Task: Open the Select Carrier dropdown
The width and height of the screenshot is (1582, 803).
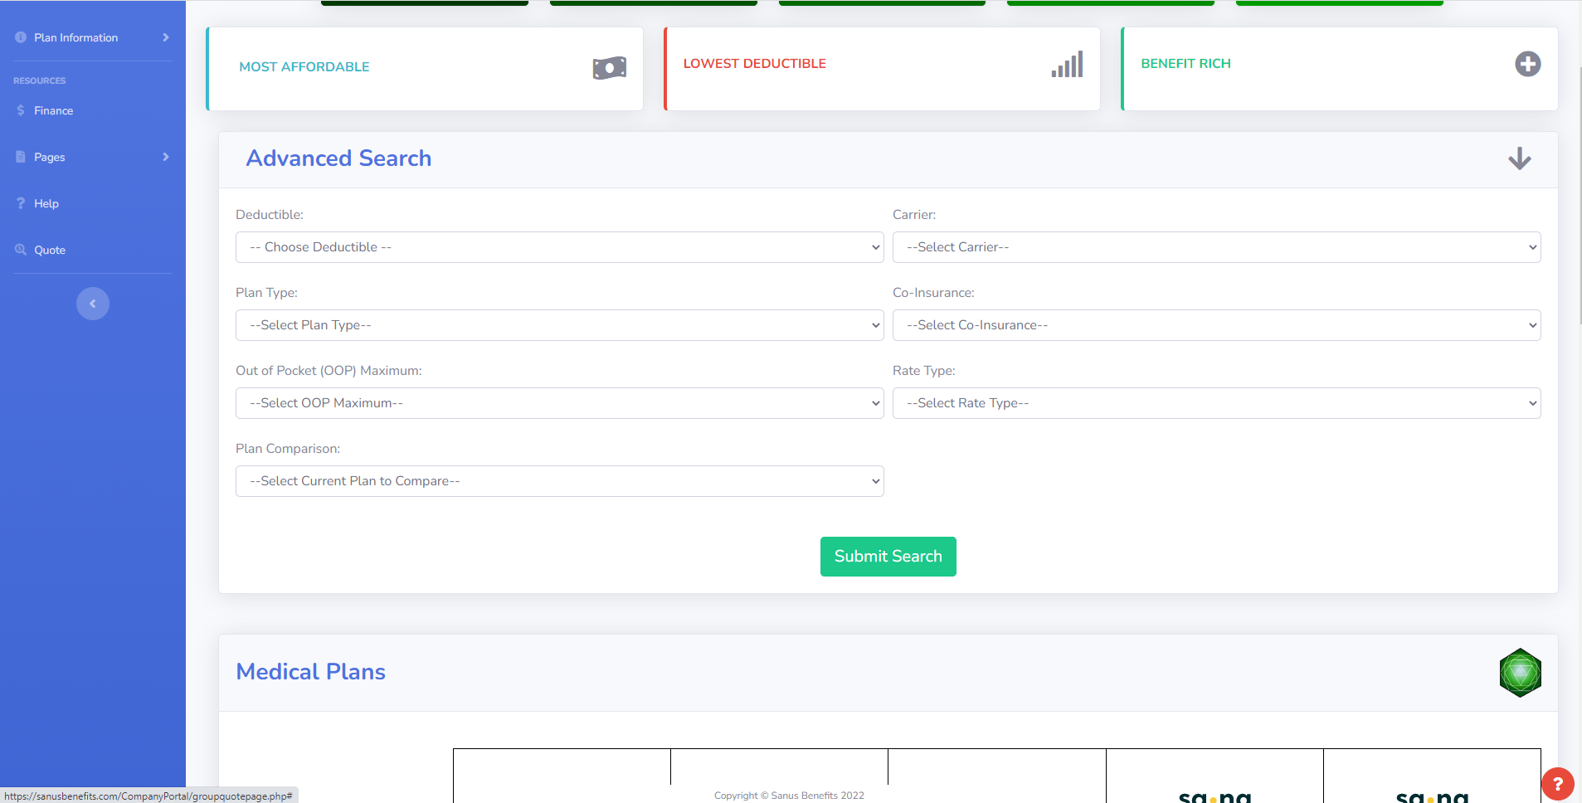Action: tap(1215, 246)
